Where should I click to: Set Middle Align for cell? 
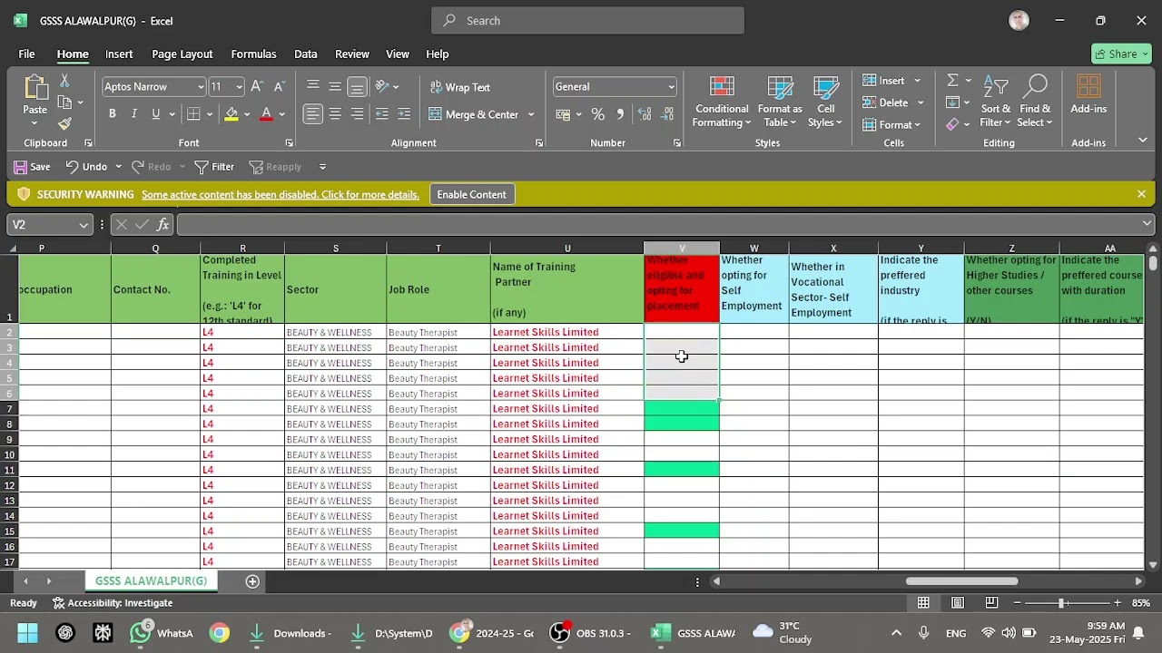[335, 86]
